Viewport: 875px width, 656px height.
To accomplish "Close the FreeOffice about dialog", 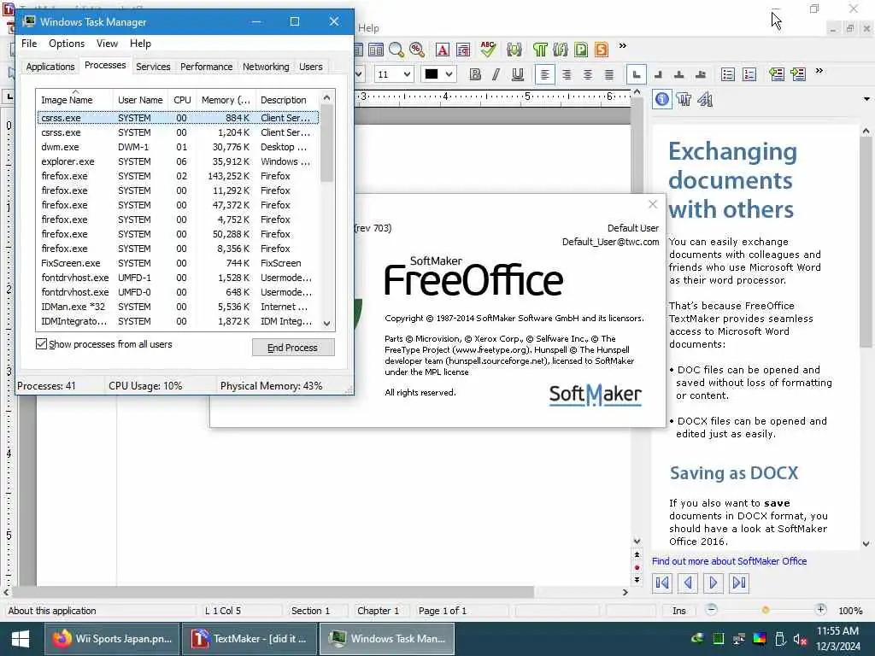I will [653, 204].
